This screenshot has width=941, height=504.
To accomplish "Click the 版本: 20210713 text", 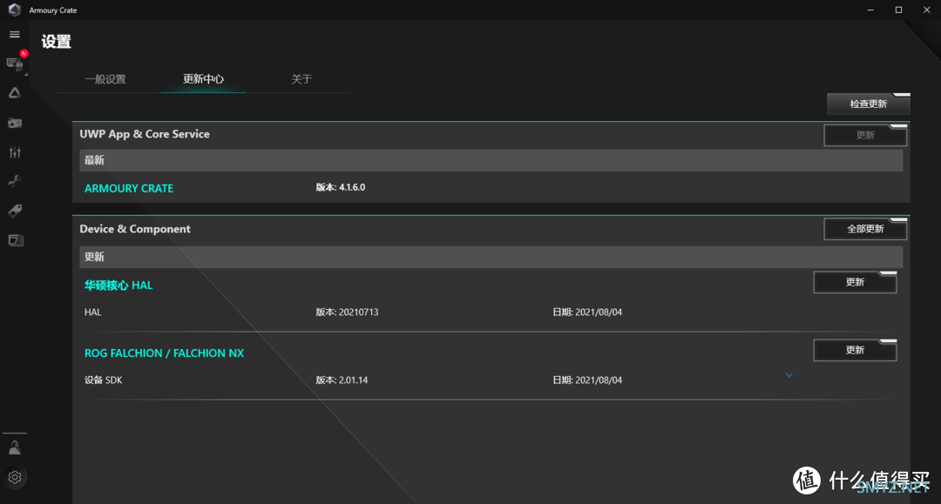I will point(347,312).
